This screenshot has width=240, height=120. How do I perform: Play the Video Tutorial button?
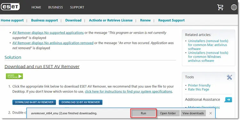pyautogui.click(x=14, y=76)
